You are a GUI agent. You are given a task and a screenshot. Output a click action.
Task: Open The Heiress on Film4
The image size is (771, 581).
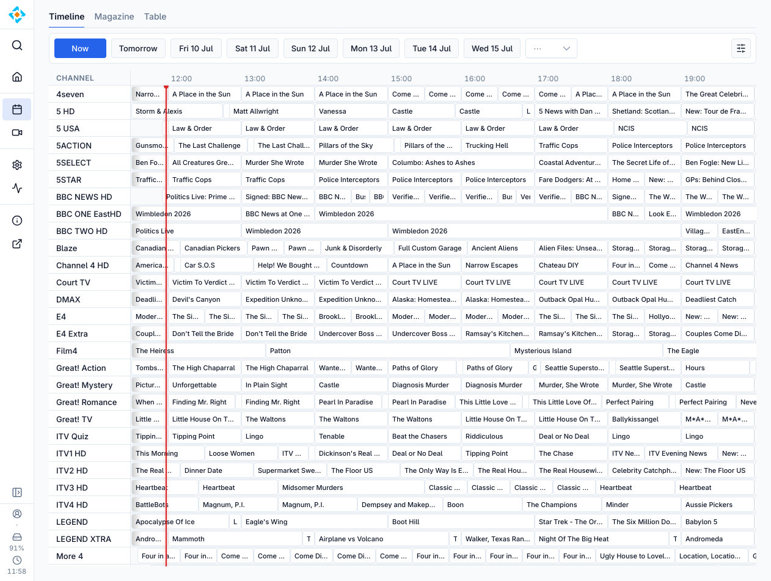(199, 351)
